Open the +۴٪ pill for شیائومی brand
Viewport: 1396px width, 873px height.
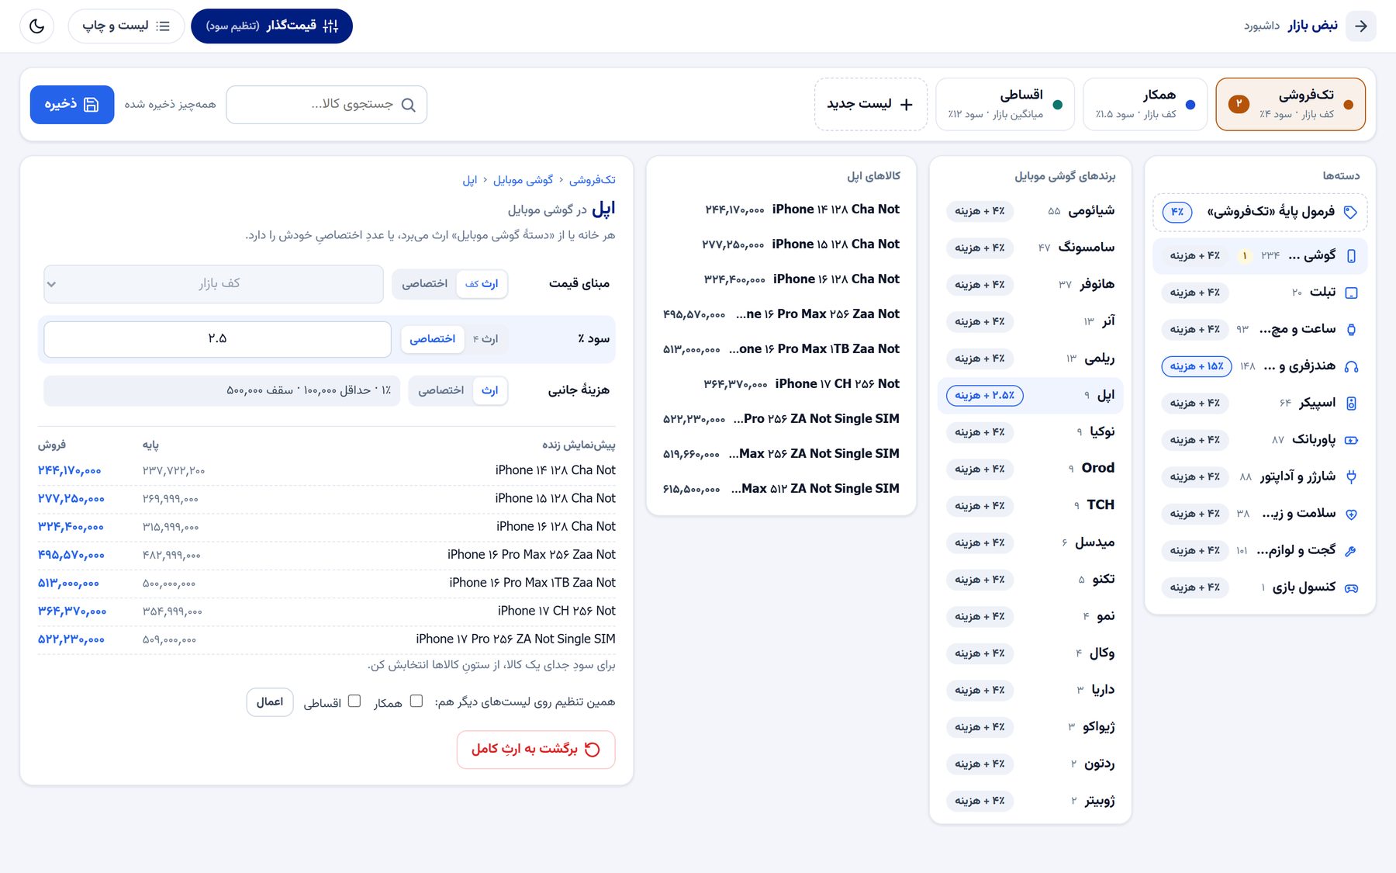click(980, 211)
